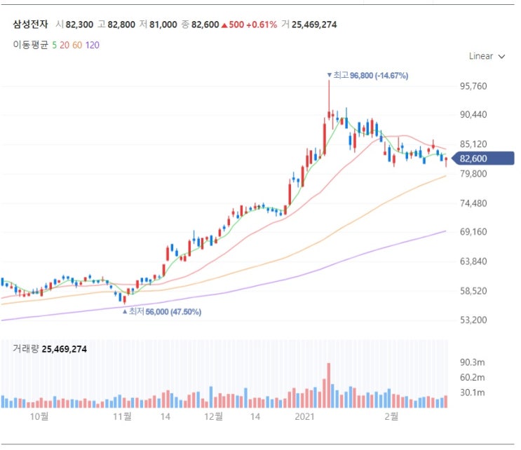521x450 pixels.
Task: Click the red up-triangle change indicator
Action: click(x=224, y=25)
